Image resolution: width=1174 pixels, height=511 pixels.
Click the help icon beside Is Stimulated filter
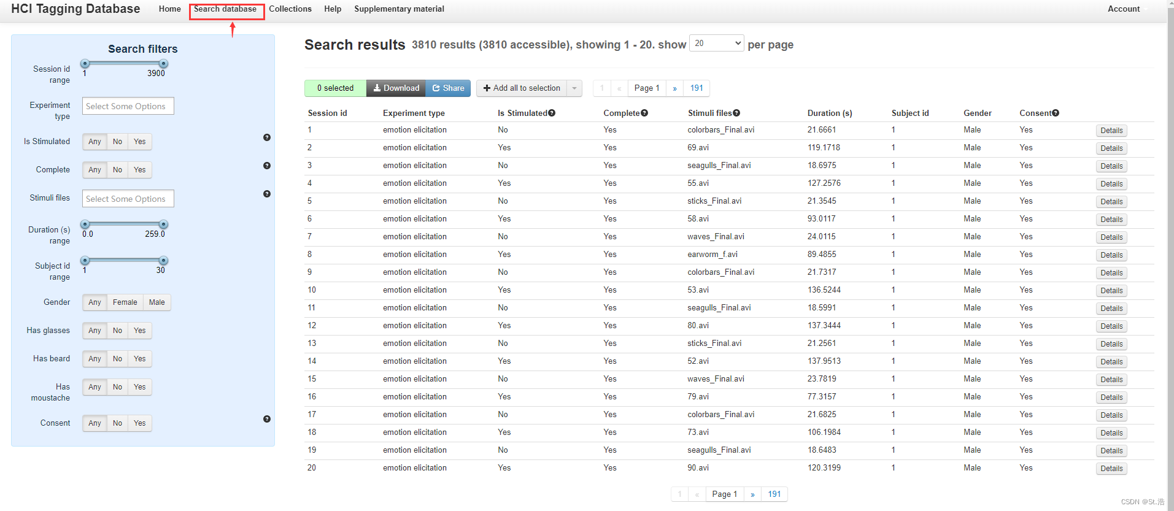(x=267, y=137)
